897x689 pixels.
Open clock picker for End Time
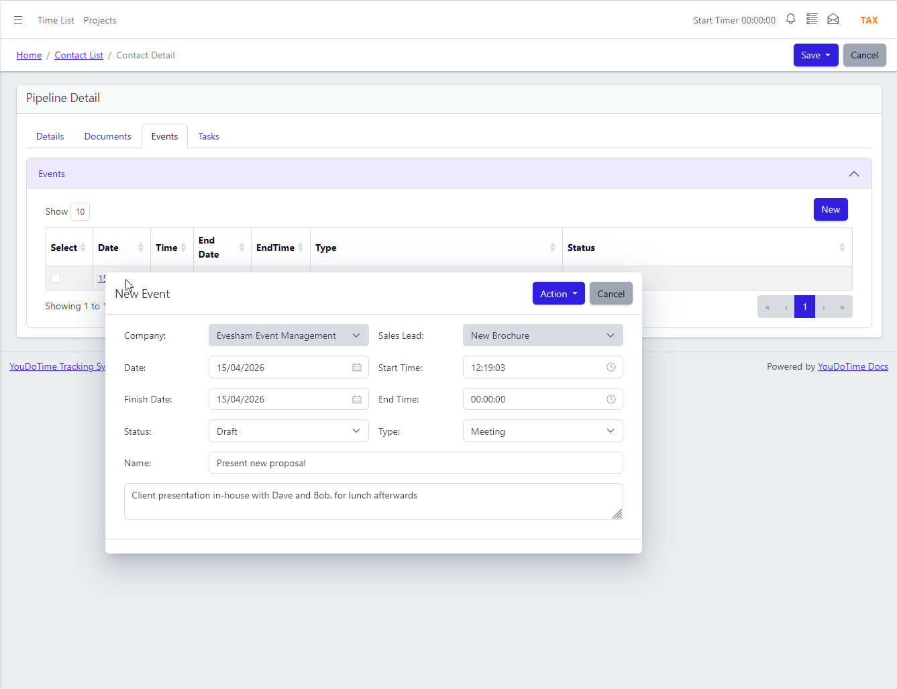(x=611, y=399)
